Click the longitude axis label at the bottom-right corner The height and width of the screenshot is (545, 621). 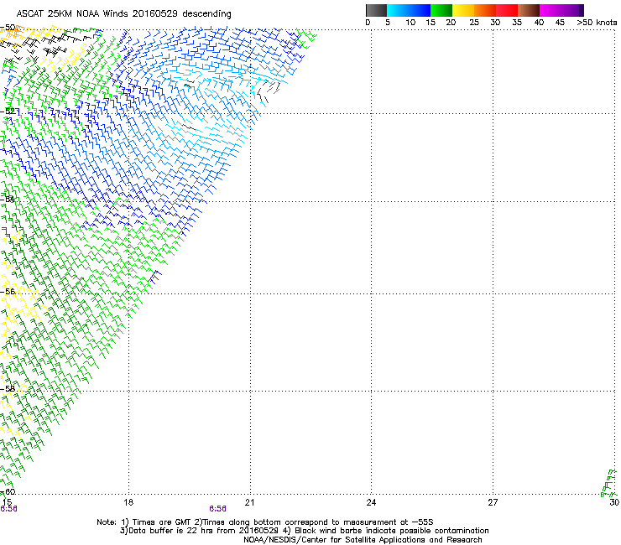click(614, 502)
